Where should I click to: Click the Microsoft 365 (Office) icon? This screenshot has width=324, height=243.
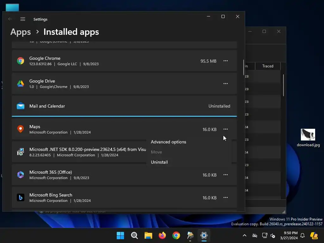pyautogui.click(x=21, y=175)
